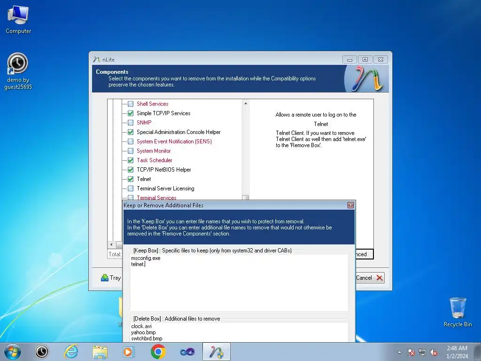The width and height of the screenshot is (481, 361).
Task: Click the msconfig.exe line in Keep Box
Action: [146, 258]
